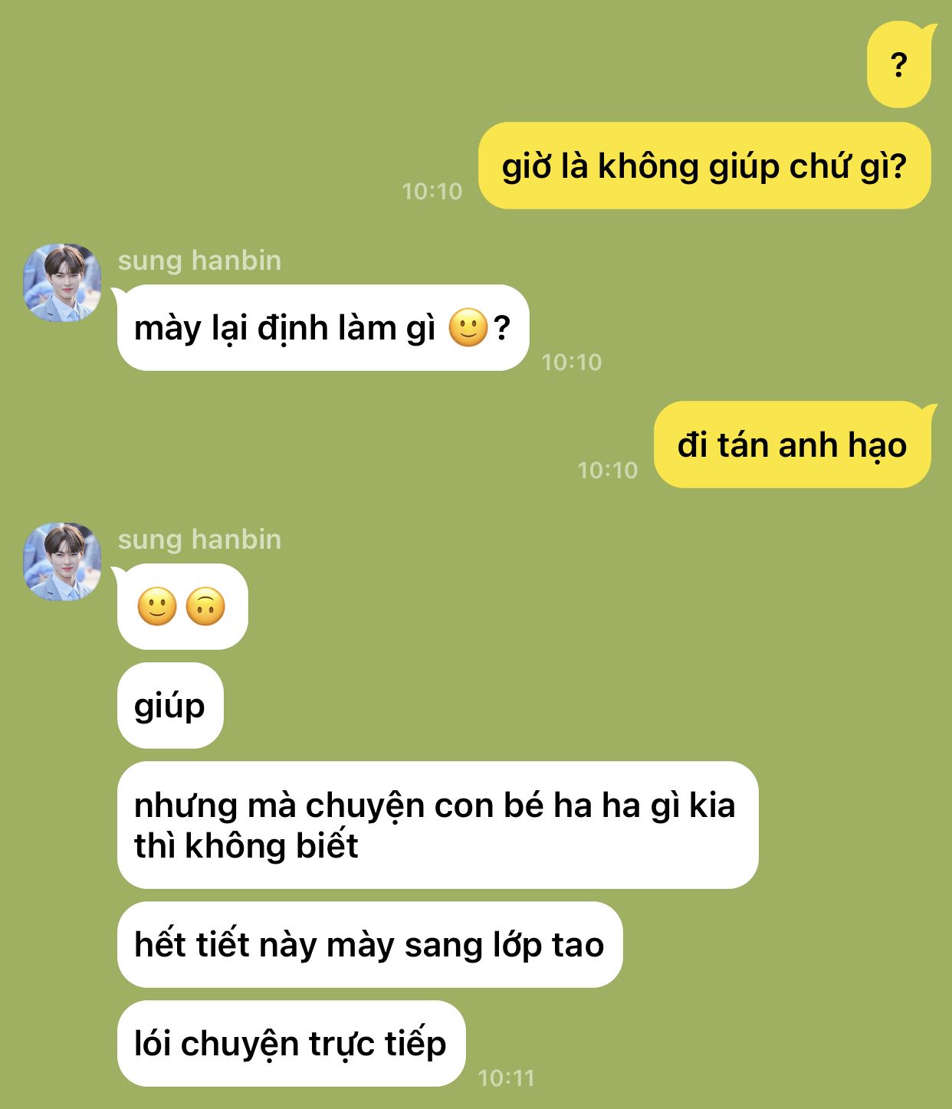The height and width of the screenshot is (1109, 952).
Task: Click the tail of the top question mark bubble
Action: 929,32
